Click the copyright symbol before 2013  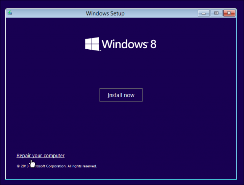(x=18, y=166)
